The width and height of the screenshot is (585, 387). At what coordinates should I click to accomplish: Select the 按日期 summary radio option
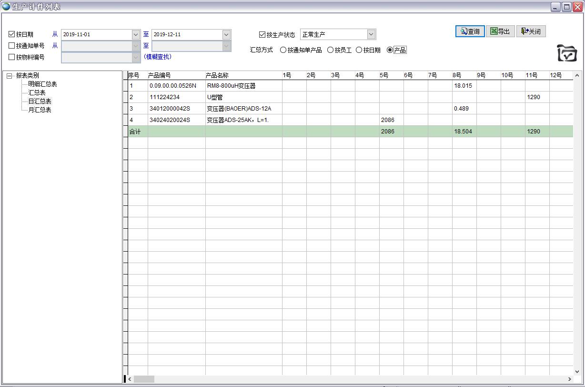[x=359, y=50]
